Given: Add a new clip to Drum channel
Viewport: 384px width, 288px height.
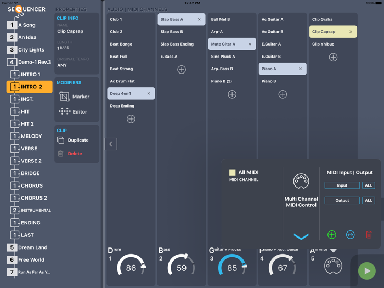Looking at the screenshot, I should 131,119.
